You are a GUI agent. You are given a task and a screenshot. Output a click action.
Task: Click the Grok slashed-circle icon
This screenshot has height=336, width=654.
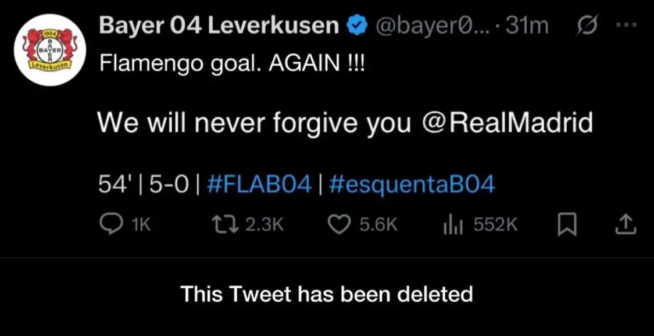(x=588, y=25)
